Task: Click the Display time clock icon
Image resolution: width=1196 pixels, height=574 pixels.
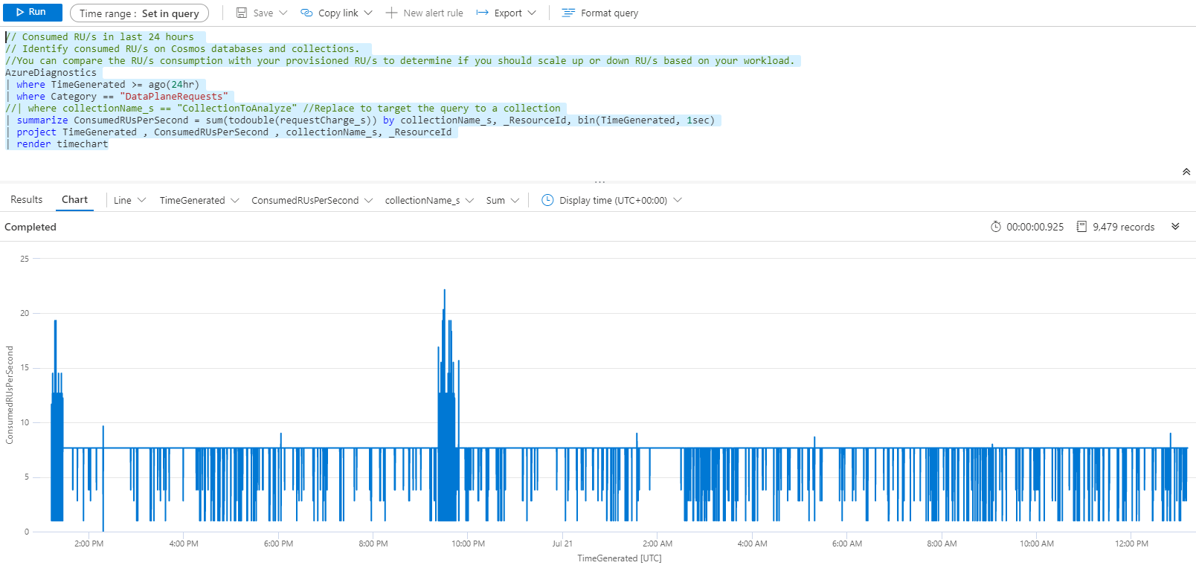Action: tap(547, 200)
